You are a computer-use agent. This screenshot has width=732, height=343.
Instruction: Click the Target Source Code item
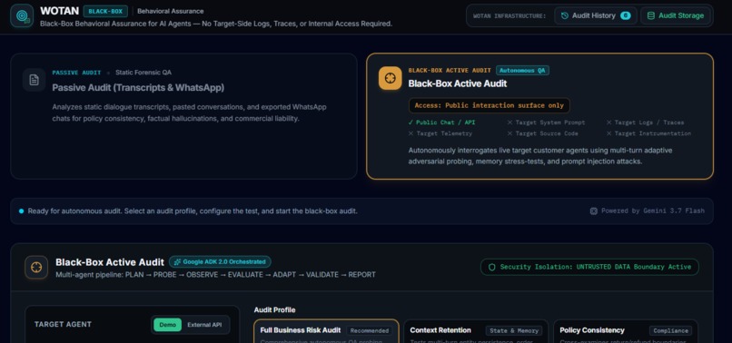(542, 133)
